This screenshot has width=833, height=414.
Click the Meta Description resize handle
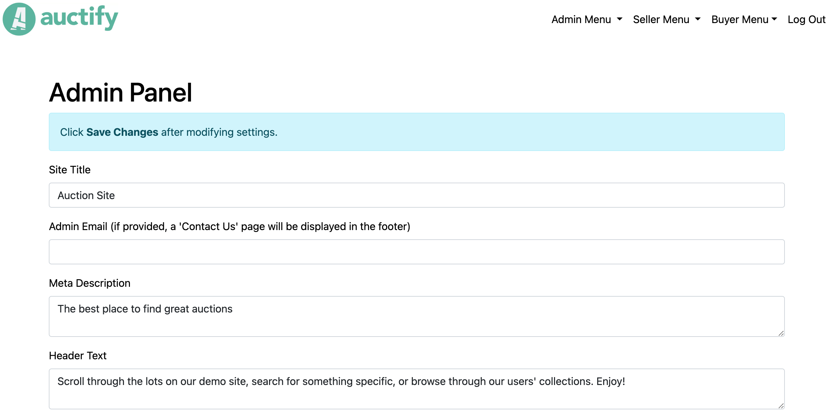click(x=781, y=334)
